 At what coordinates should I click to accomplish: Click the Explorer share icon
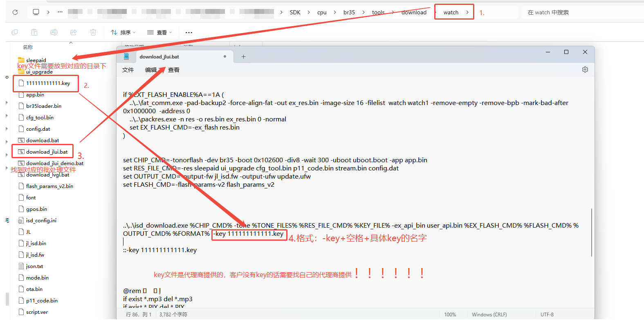74,32
